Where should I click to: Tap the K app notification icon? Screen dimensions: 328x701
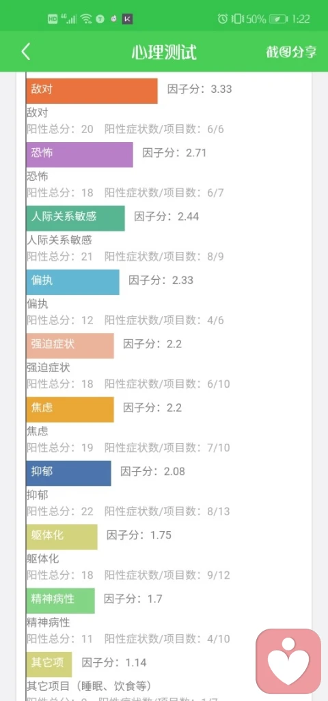click(x=128, y=19)
